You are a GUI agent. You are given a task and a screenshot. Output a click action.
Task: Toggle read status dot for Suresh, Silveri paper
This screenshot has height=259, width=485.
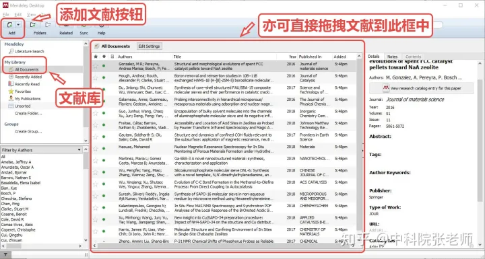pos(104,196)
